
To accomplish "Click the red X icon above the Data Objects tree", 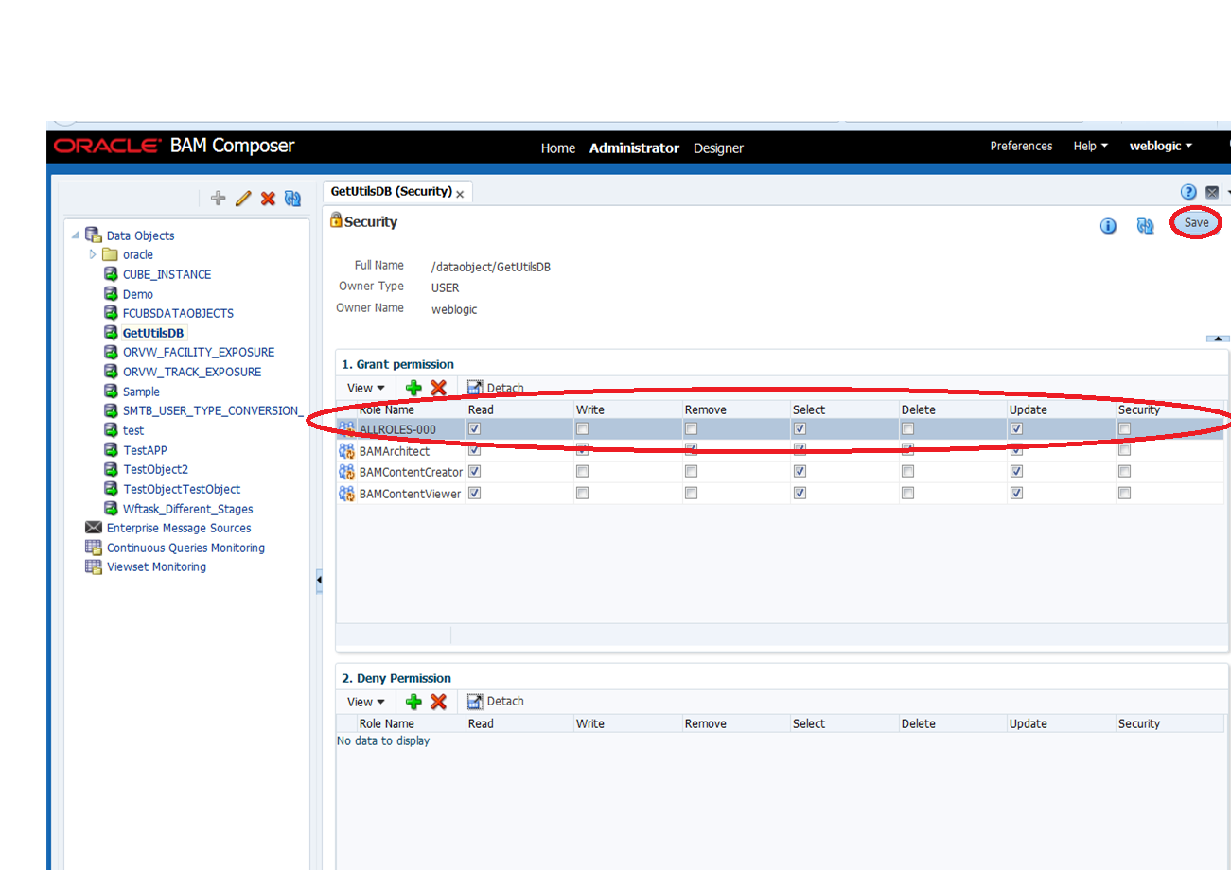I will click(268, 199).
